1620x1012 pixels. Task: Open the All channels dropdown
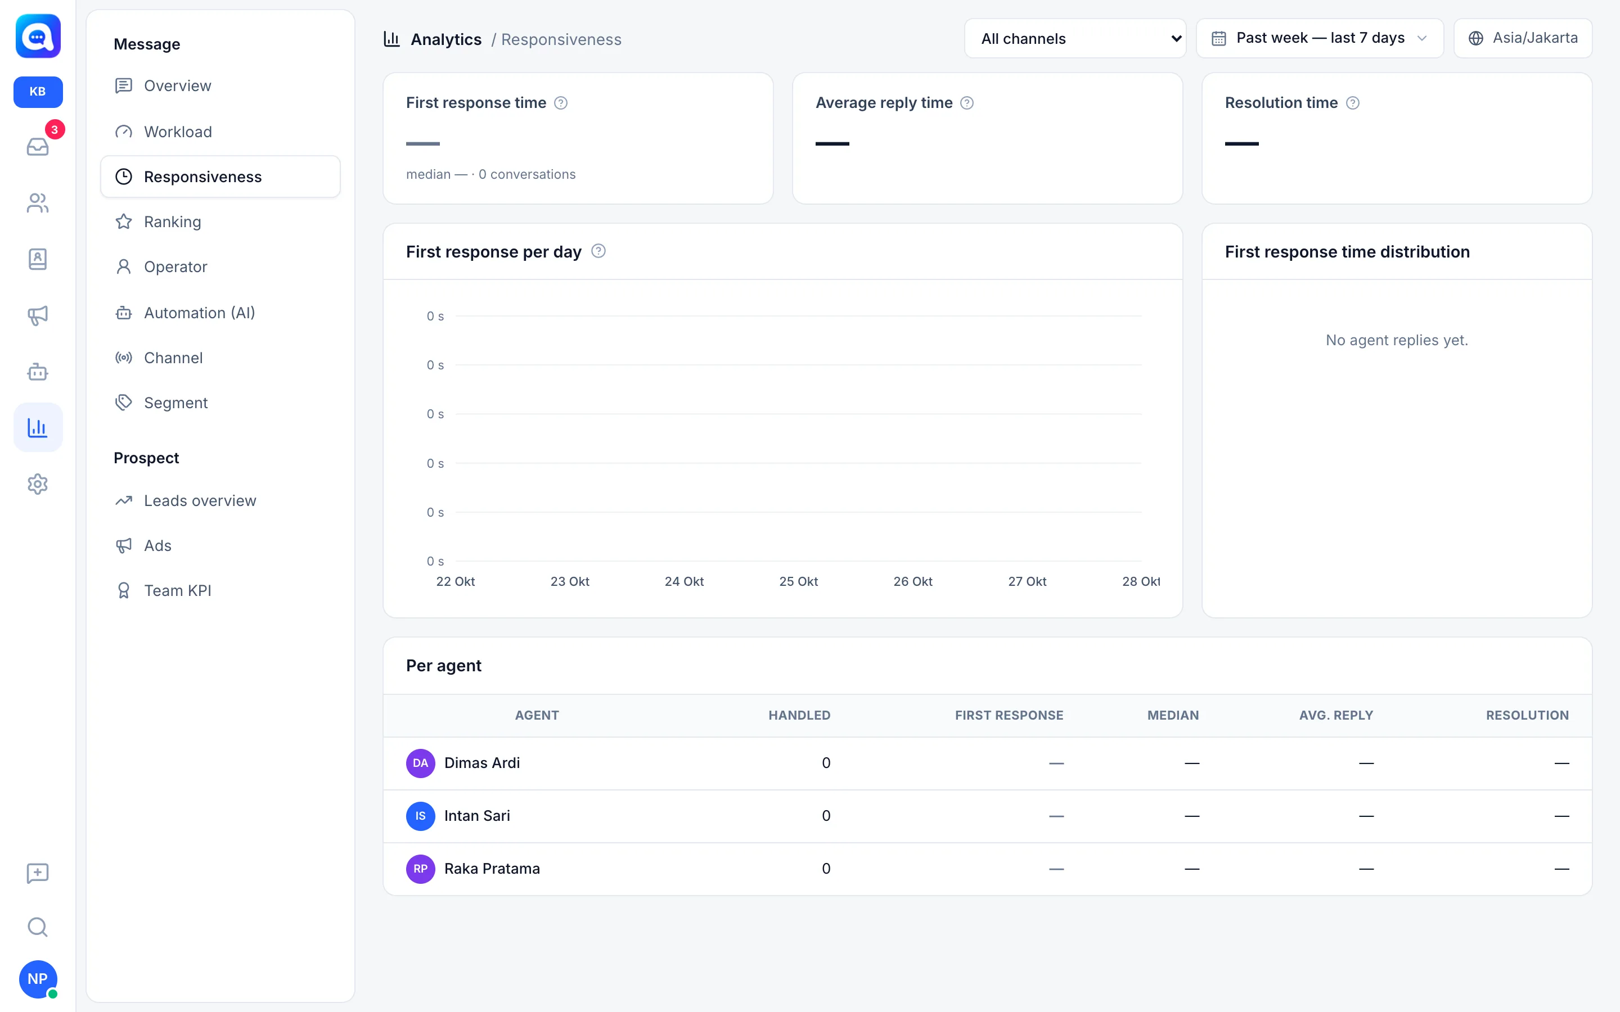click(1075, 39)
